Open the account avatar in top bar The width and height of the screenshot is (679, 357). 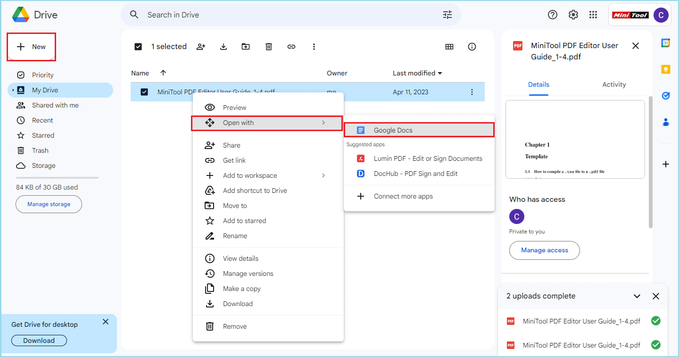click(661, 15)
